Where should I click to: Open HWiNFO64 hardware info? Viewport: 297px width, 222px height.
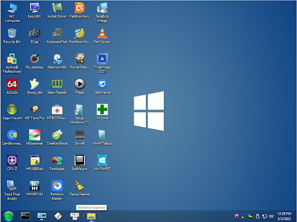pyautogui.click(x=35, y=188)
